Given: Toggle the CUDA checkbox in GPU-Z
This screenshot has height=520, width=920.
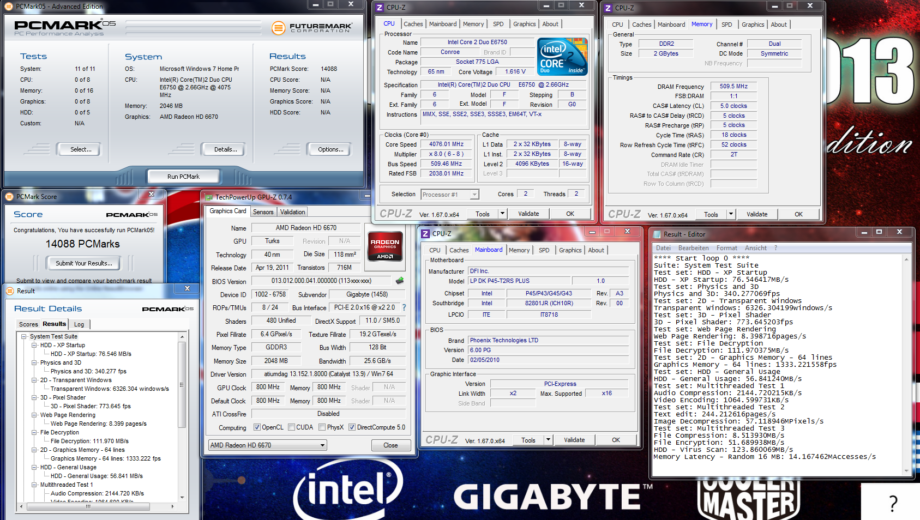Looking at the screenshot, I should click(291, 427).
